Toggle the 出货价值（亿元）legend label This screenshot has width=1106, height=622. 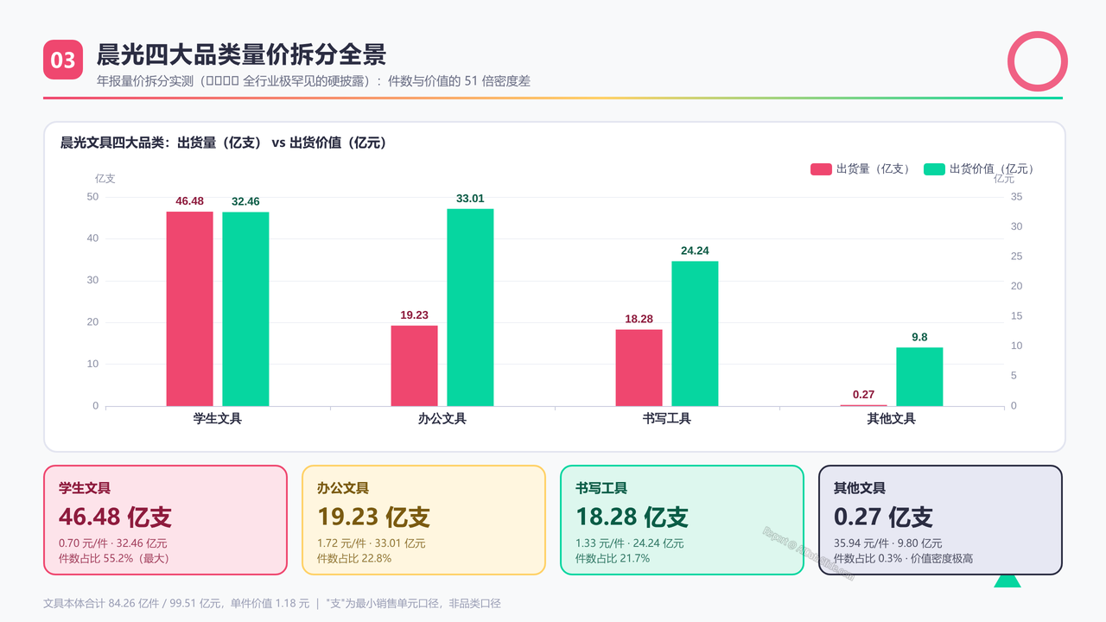(x=994, y=169)
